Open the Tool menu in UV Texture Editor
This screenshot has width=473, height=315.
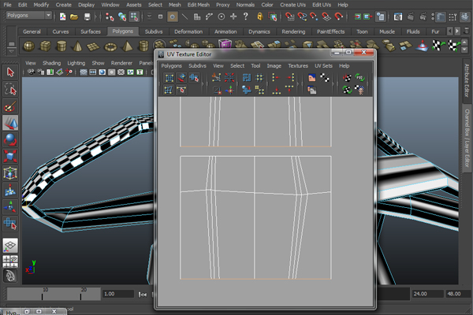(x=255, y=65)
